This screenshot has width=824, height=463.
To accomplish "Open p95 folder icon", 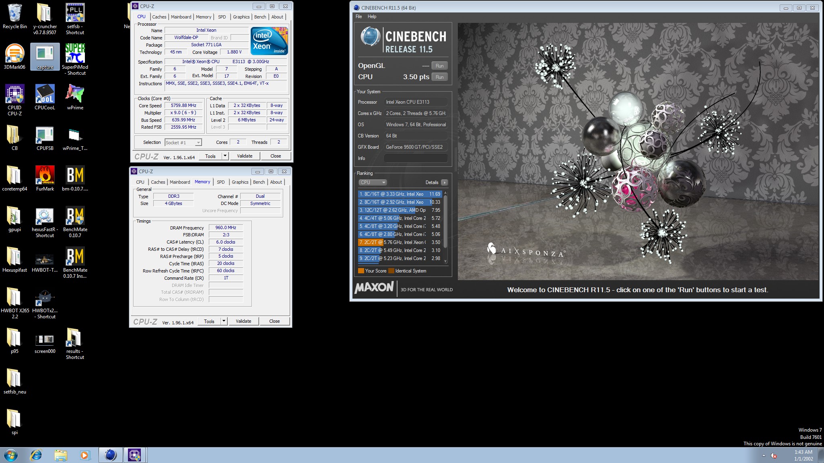I will [14, 340].
